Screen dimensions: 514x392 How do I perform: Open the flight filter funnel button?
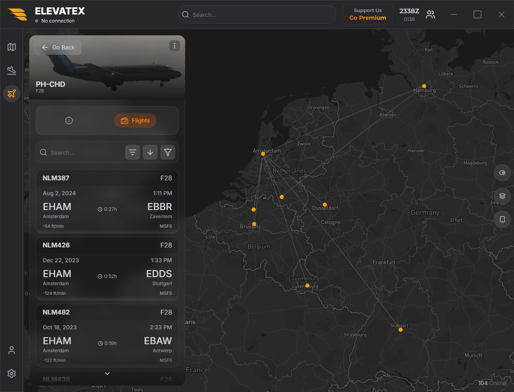(168, 153)
